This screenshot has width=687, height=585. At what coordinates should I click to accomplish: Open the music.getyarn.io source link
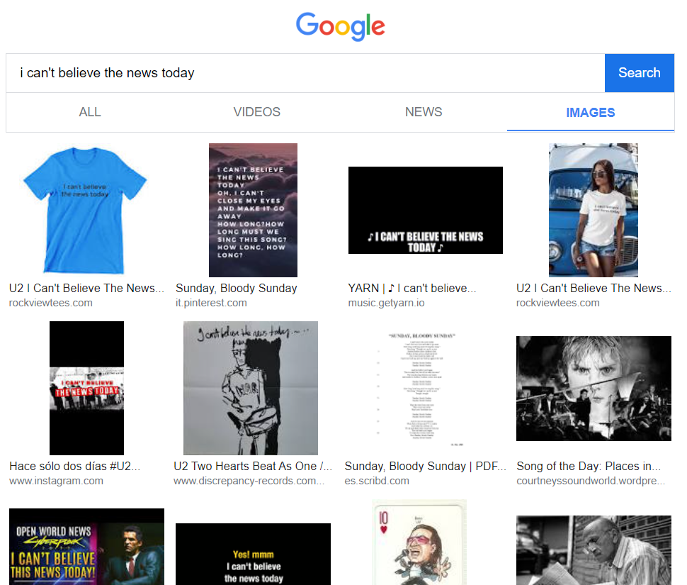click(387, 303)
